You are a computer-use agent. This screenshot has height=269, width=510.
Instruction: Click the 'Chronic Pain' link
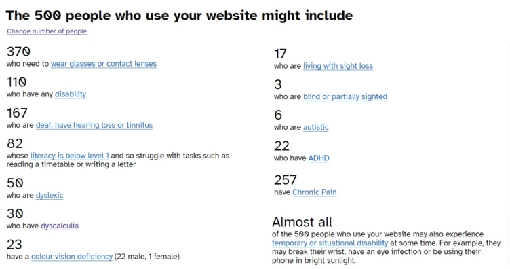point(314,192)
